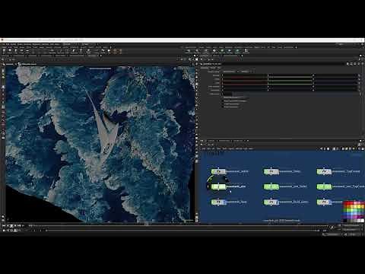
Task: Select the node ending in _Side
Action: (271, 172)
